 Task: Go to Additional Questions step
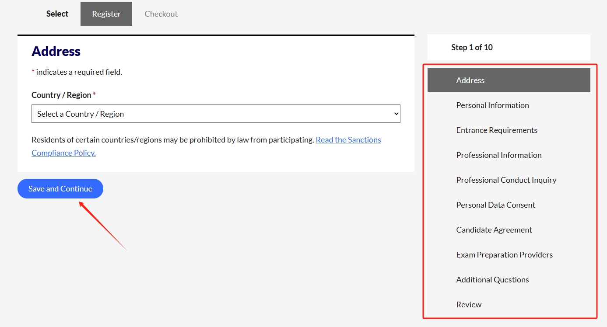point(492,280)
